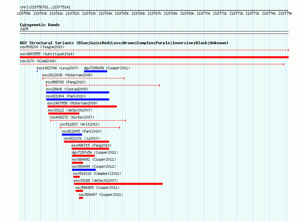Click the nsv508200 (Teague2010) variant label
Viewport: 298px width, 221px height.
click(x=42, y=47)
